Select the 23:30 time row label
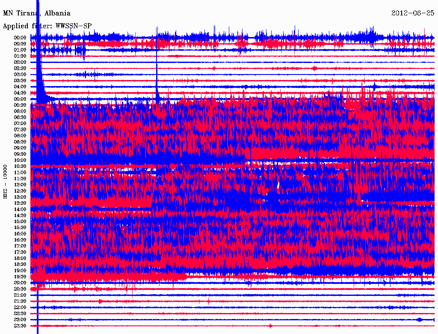 pos(20,326)
